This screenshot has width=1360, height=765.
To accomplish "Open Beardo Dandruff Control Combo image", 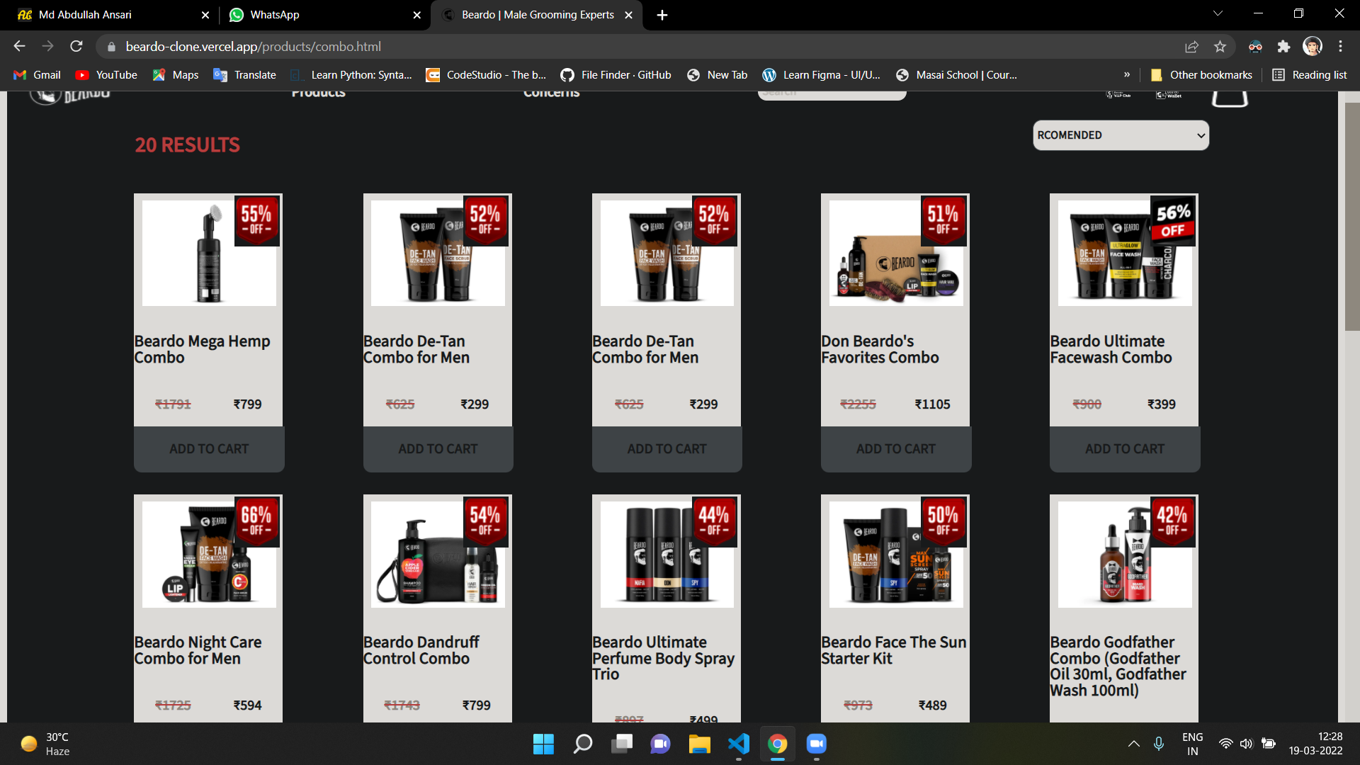I will 438,554.
